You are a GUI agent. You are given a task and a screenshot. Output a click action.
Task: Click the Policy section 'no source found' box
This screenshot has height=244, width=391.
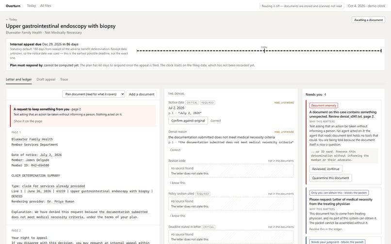(231, 204)
